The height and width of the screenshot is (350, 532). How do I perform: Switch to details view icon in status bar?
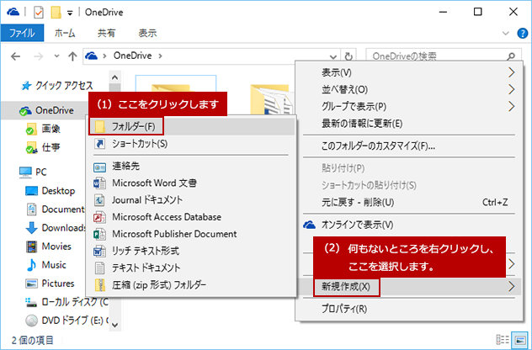click(503, 340)
